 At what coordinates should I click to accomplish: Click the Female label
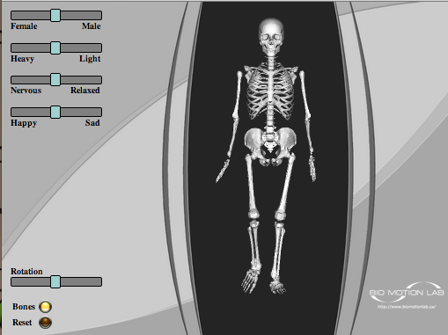point(24,26)
